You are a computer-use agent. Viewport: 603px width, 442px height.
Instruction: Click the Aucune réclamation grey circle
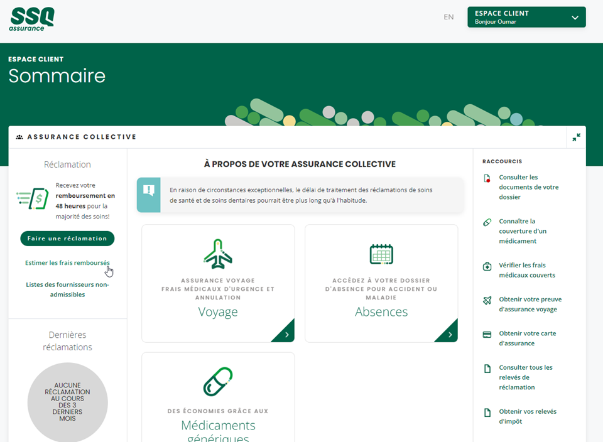[x=67, y=402]
